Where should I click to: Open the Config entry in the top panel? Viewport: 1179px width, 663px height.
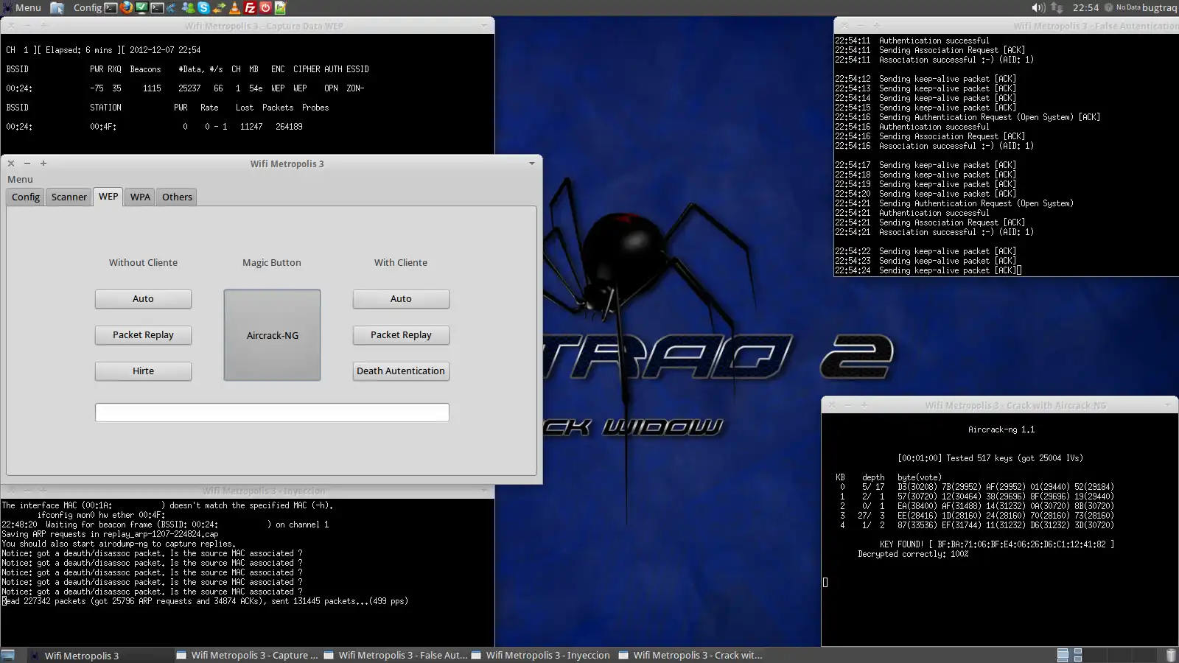coord(87,7)
